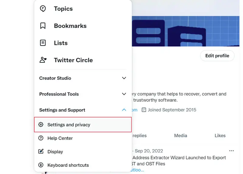Expand the Professional Tools chevron
243x174 pixels.
point(124,94)
